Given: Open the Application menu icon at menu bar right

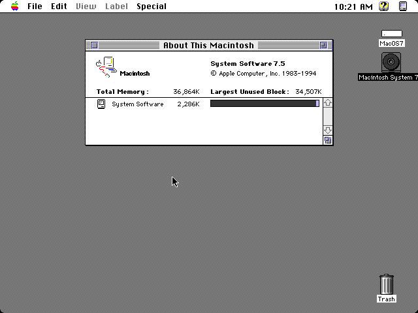Looking at the screenshot, I should [x=403, y=6].
